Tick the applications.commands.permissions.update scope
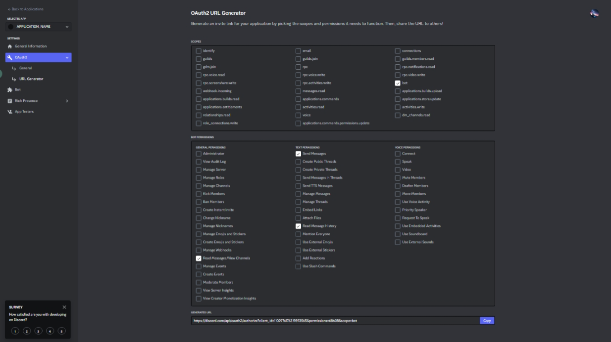This screenshot has height=342, width=611. 298,123
